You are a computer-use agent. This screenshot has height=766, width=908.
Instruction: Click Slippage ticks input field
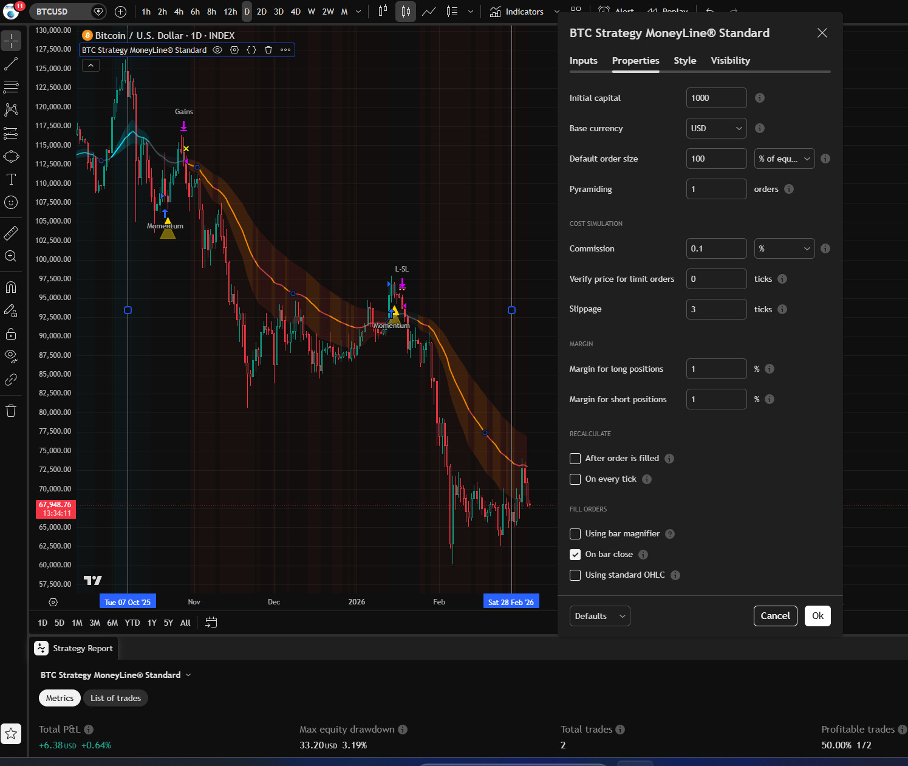(x=717, y=309)
